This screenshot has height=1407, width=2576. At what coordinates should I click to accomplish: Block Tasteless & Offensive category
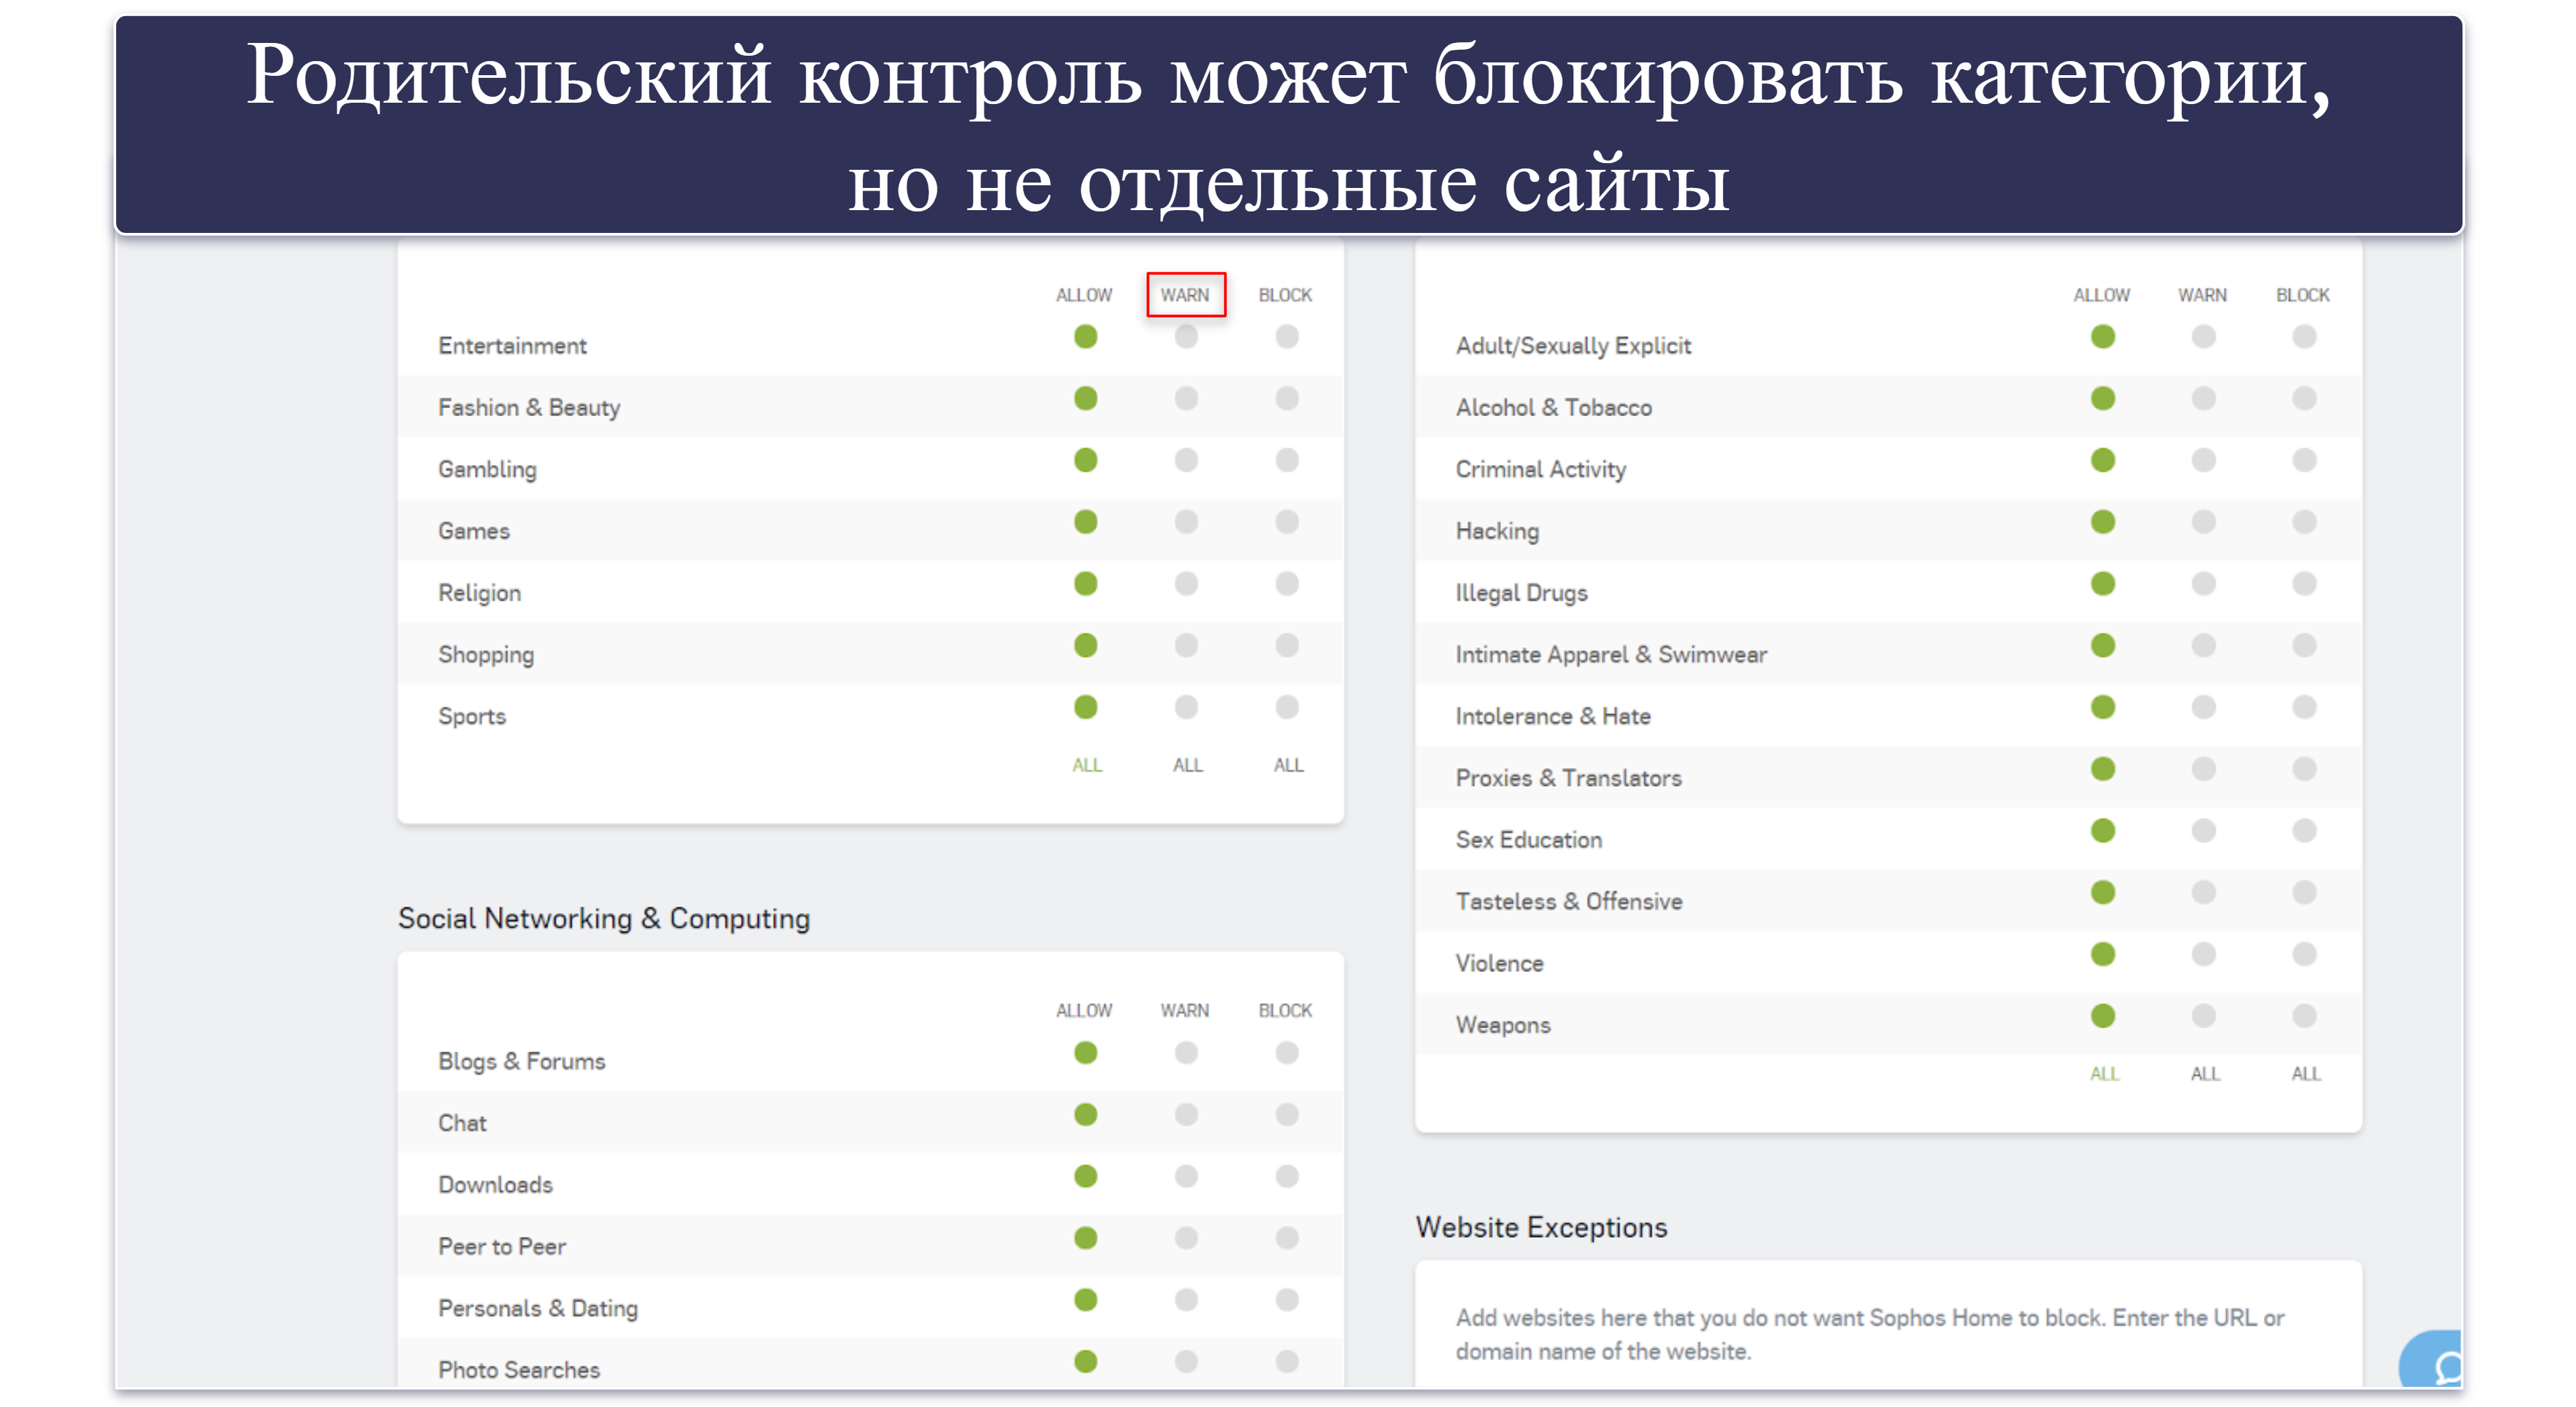pyautogui.click(x=2304, y=892)
